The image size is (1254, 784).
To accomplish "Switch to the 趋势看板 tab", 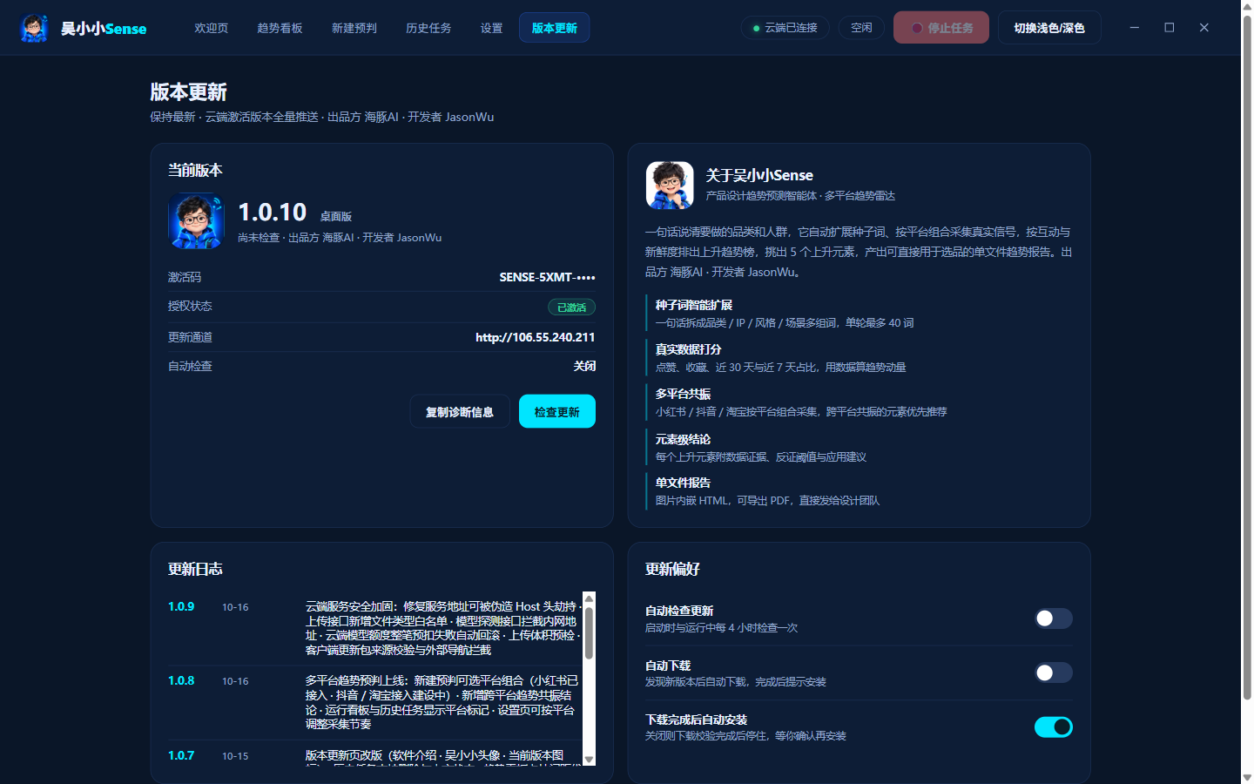I will tap(280, 28).
